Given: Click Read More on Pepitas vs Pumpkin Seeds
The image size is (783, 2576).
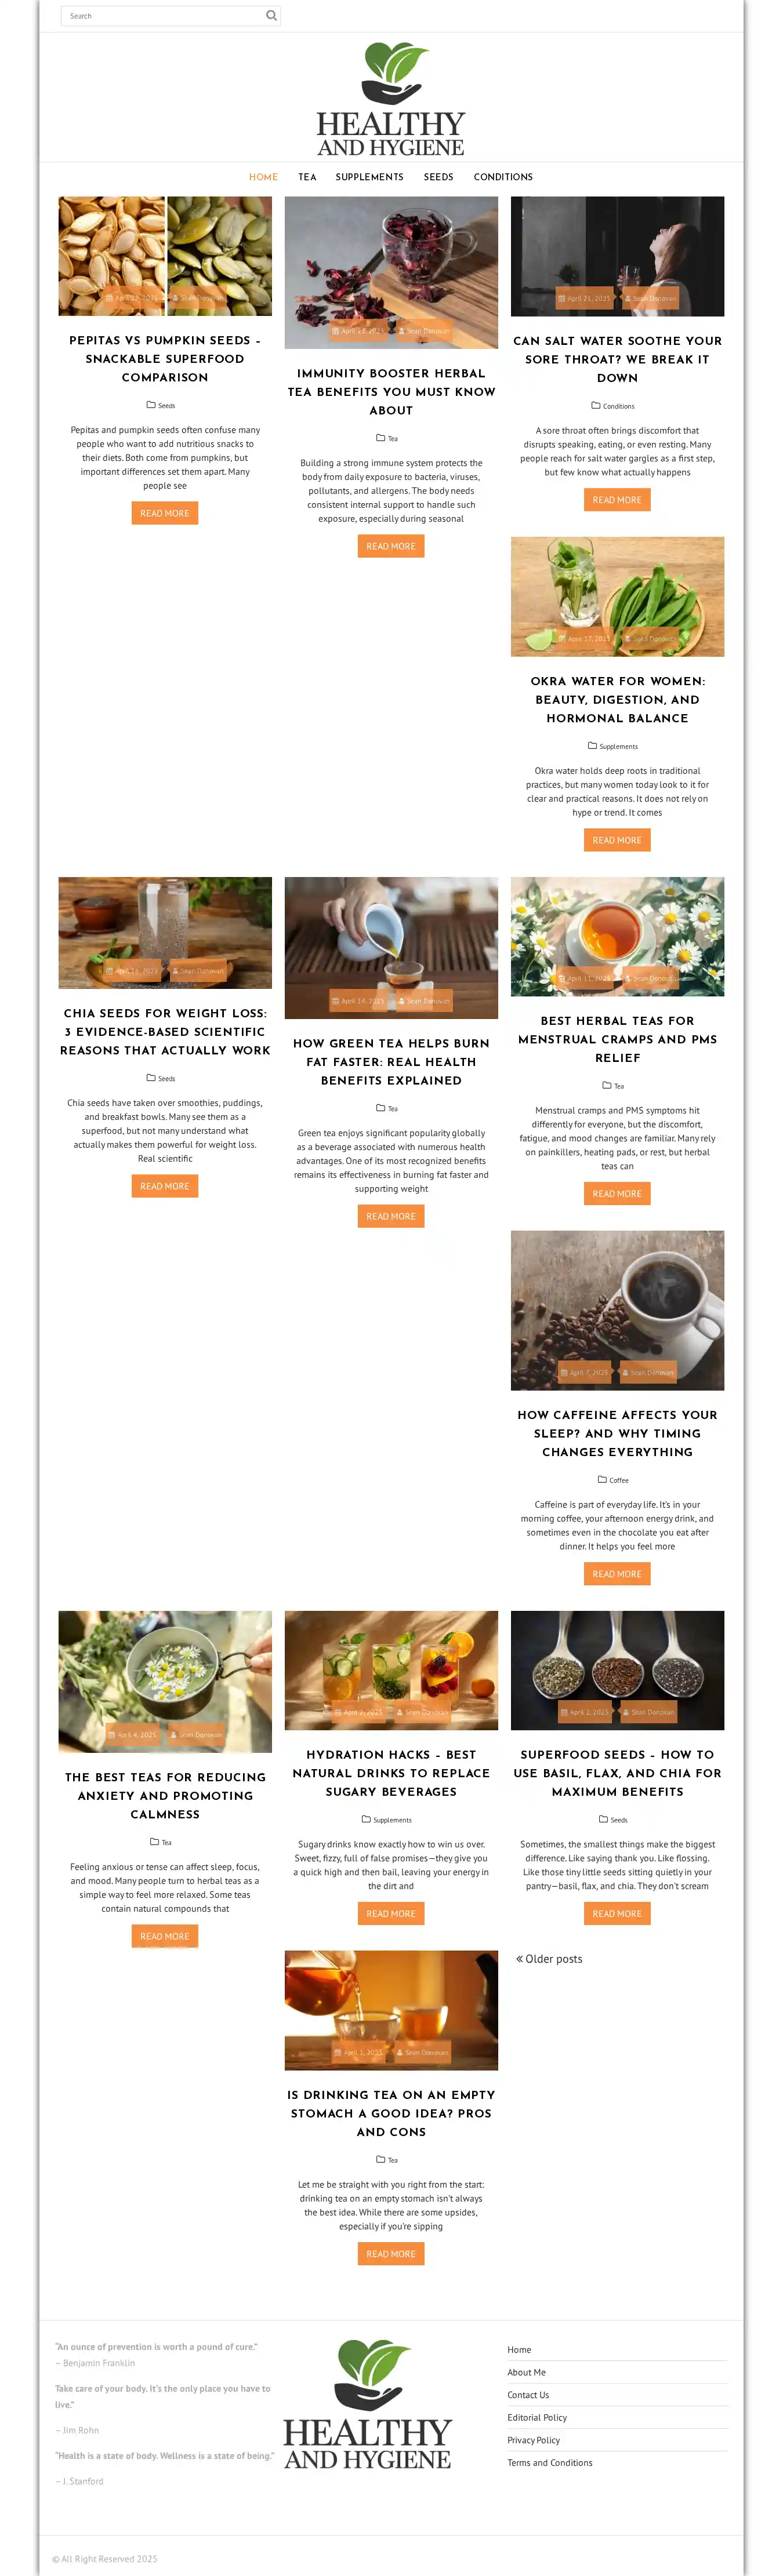Looking at the screenshot, I should (x=165, y=513).
